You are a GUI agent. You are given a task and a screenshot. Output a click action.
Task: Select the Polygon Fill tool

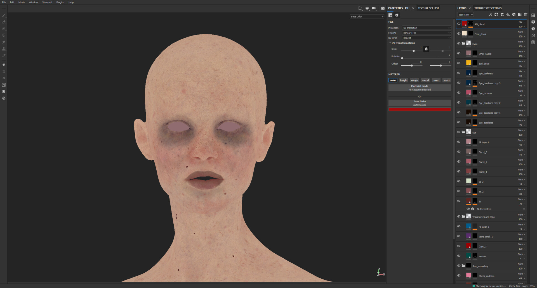(x=4, y=35)
